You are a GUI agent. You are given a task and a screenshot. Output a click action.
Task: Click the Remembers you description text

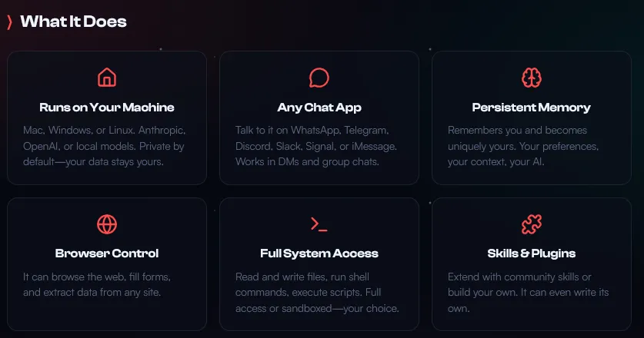click(x=523, y=146)
